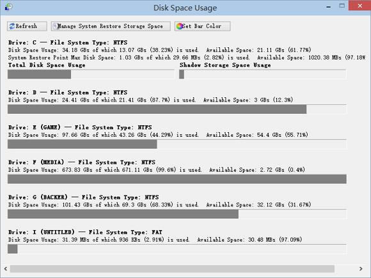Image resolution: width=371 pixels, height=278 pixels.
Task: Click the Total Disk Space Usage label
Action: (x=47, y=65)
